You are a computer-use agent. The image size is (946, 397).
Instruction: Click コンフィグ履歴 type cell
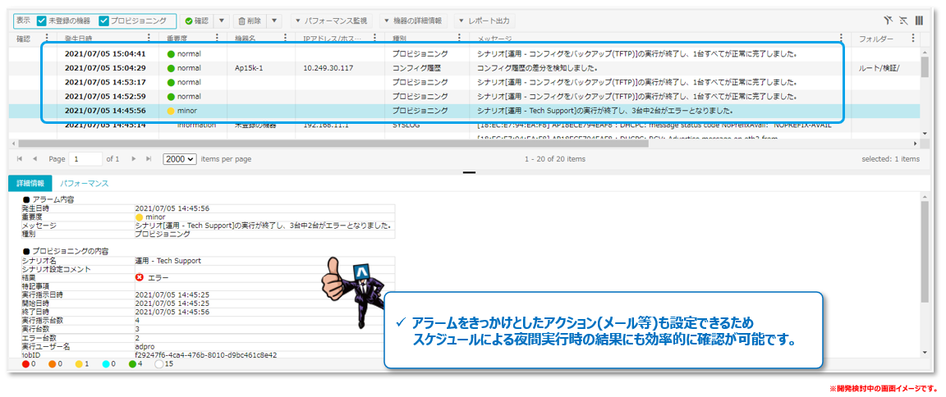click(x=416, y=68)
